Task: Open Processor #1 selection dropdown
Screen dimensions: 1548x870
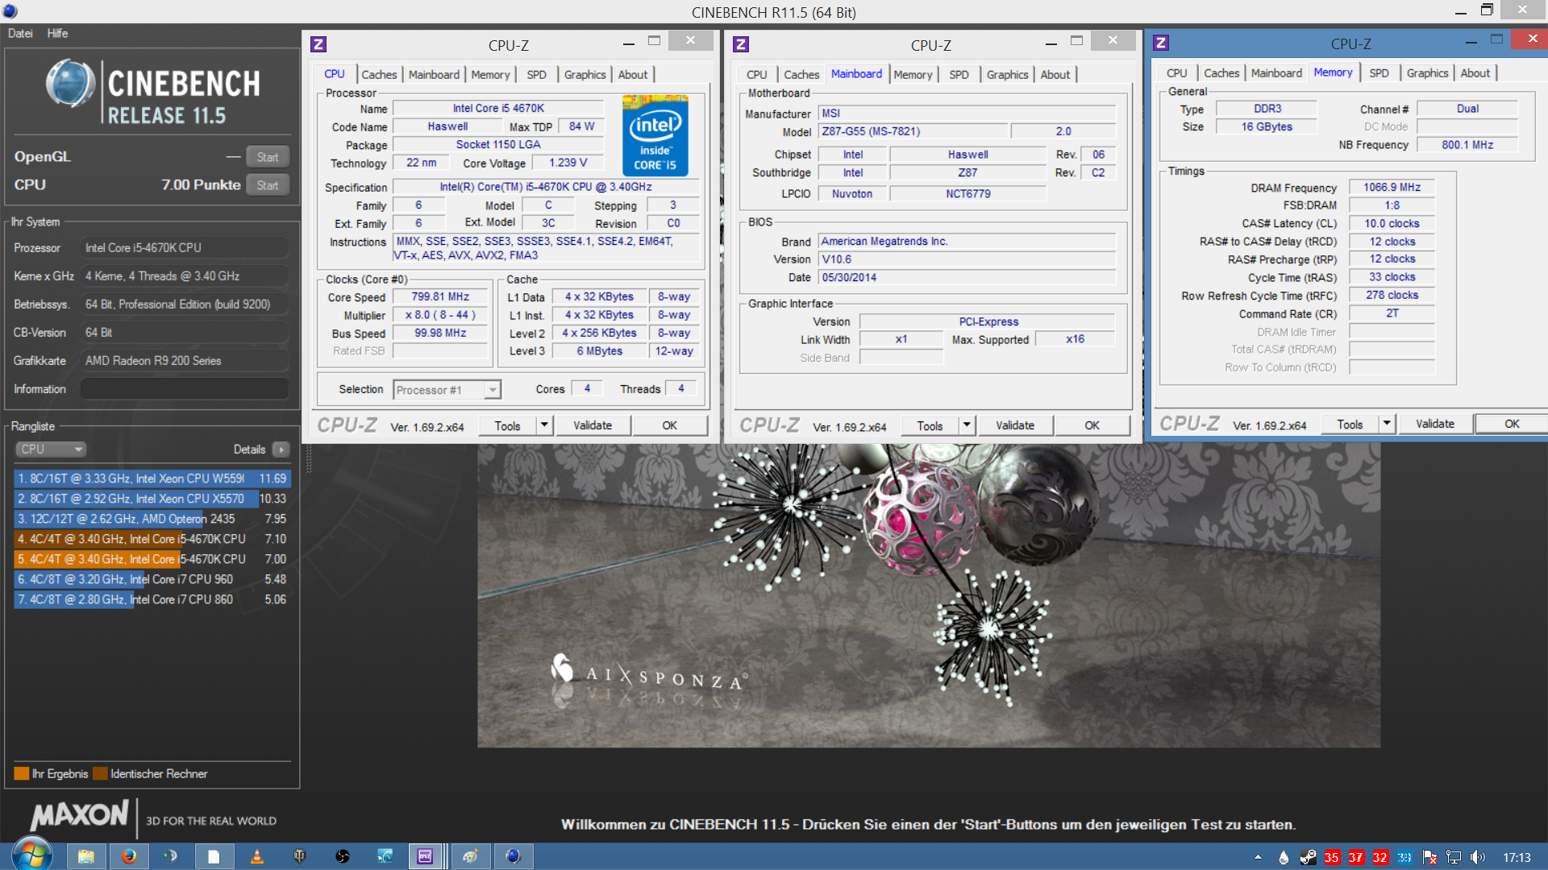Action: tap(447, 390)
